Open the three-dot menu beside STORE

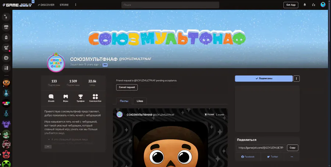[x=75, y=5]
